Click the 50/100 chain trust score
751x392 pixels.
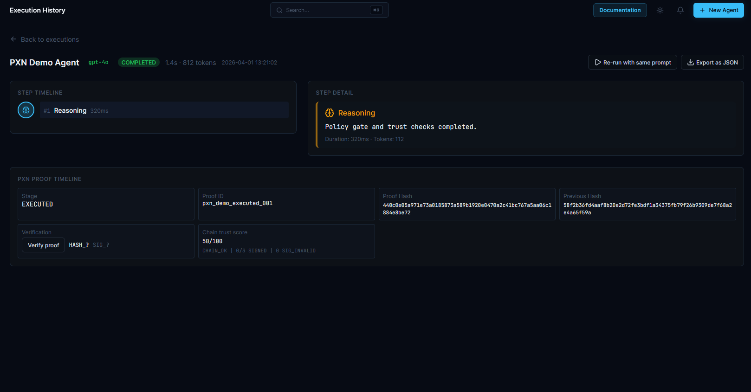(213, 241)
